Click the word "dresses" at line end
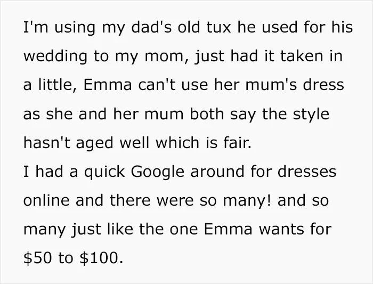This screenshot has width=373, height=284. [307, 171]
